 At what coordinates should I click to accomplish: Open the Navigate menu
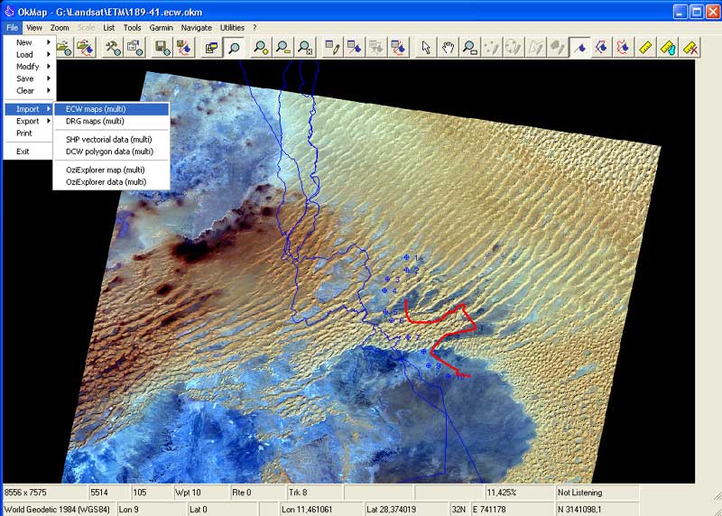[x=196, y=28]
